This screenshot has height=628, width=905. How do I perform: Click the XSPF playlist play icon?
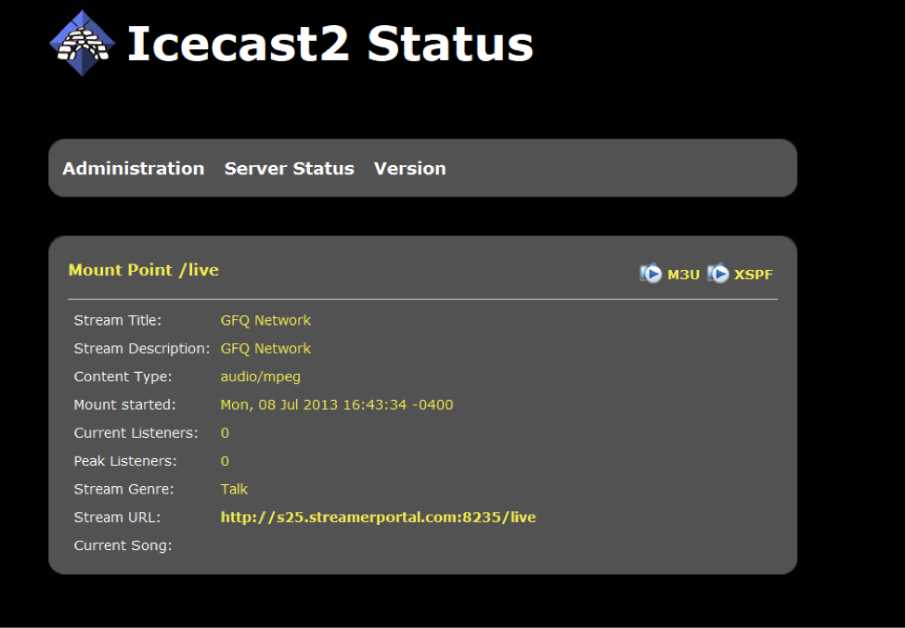click(x=718, y=274)
